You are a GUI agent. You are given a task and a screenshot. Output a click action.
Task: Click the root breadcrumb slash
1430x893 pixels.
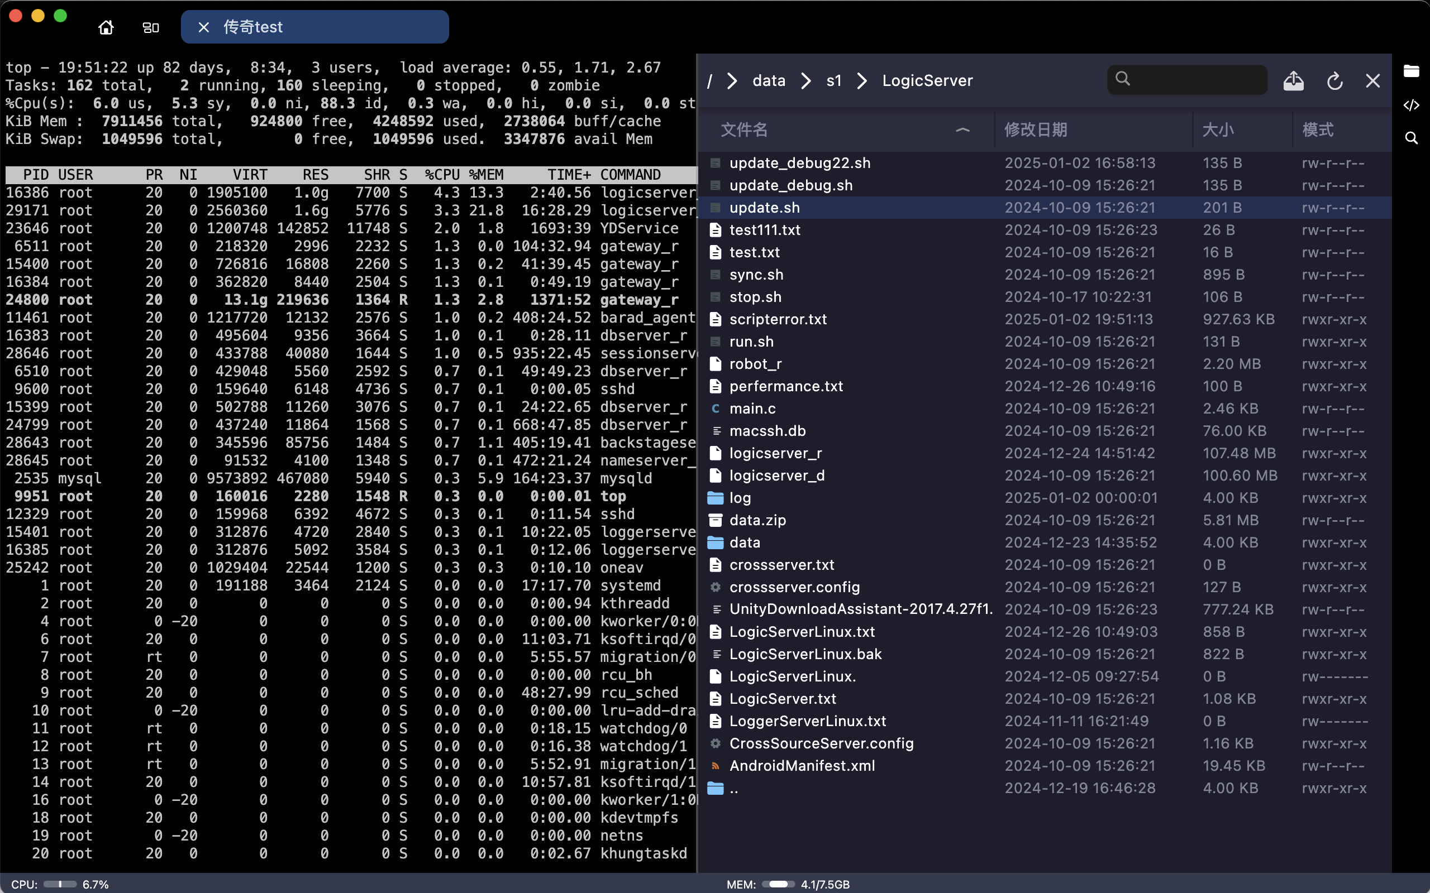[709, 81]
